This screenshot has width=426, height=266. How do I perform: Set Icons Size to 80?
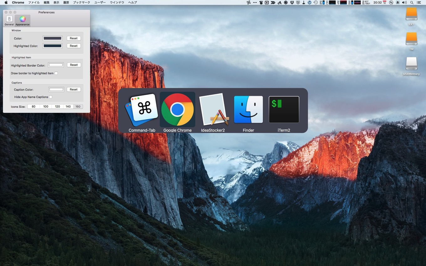click(x=34, y=106)
